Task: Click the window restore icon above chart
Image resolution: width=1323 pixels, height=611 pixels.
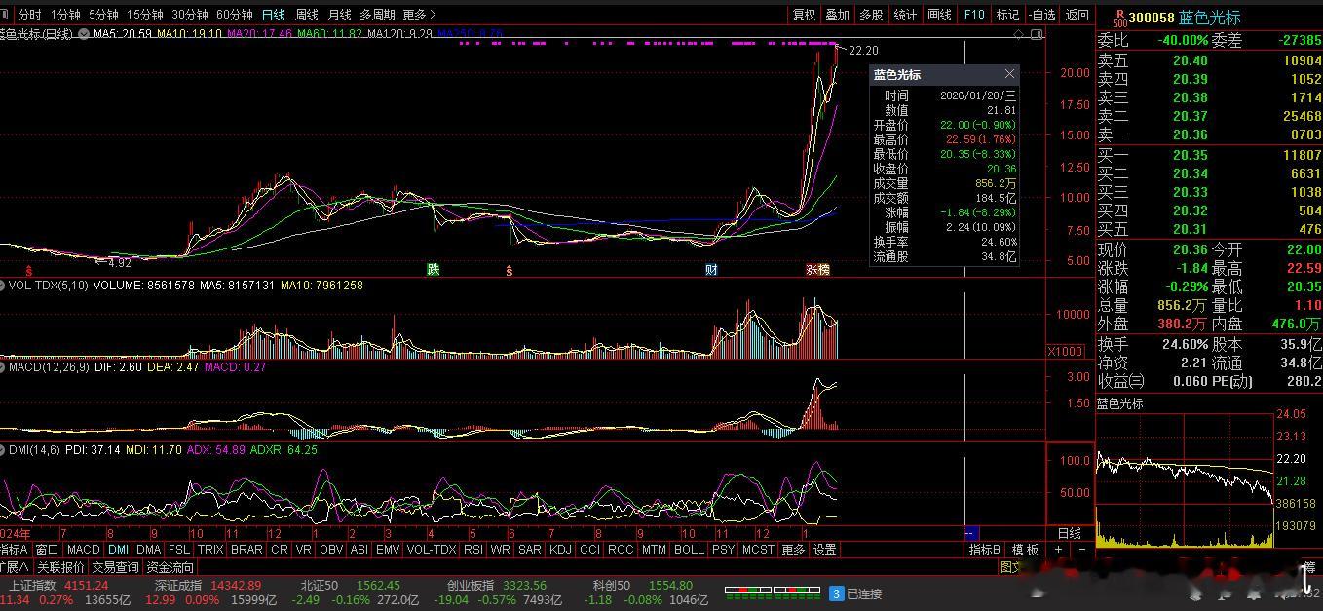Action: pyautogui.click(x=1037, y=34)
